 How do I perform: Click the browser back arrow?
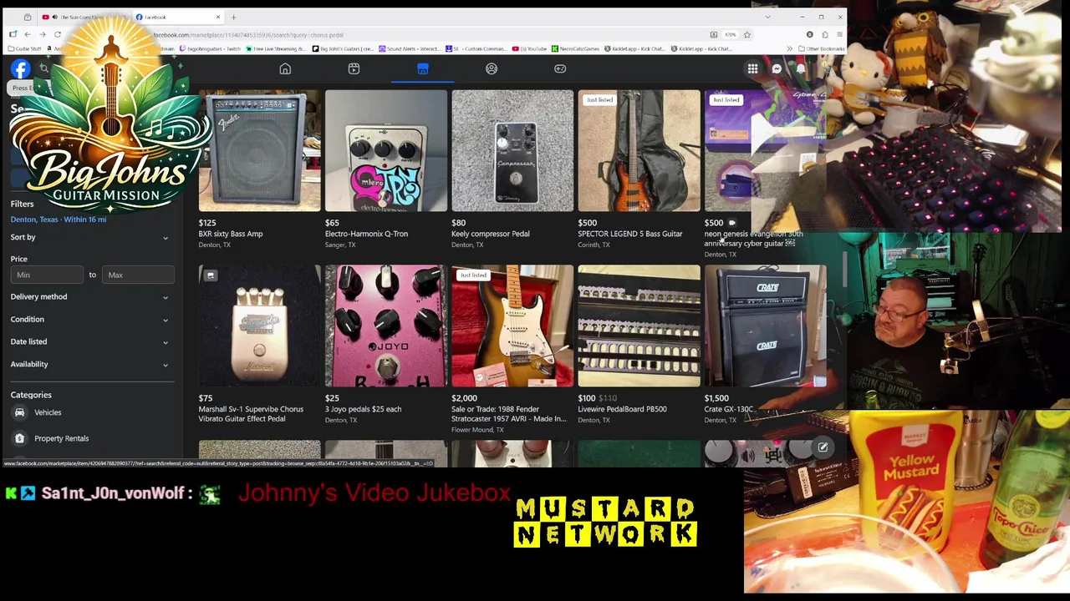click(28, 34)
